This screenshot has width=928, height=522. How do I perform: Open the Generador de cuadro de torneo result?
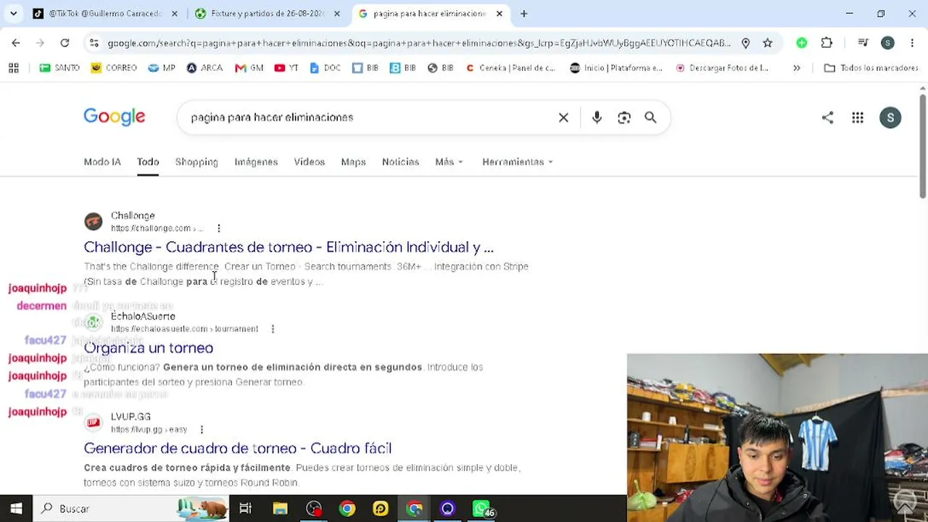[x=238, y=448]
